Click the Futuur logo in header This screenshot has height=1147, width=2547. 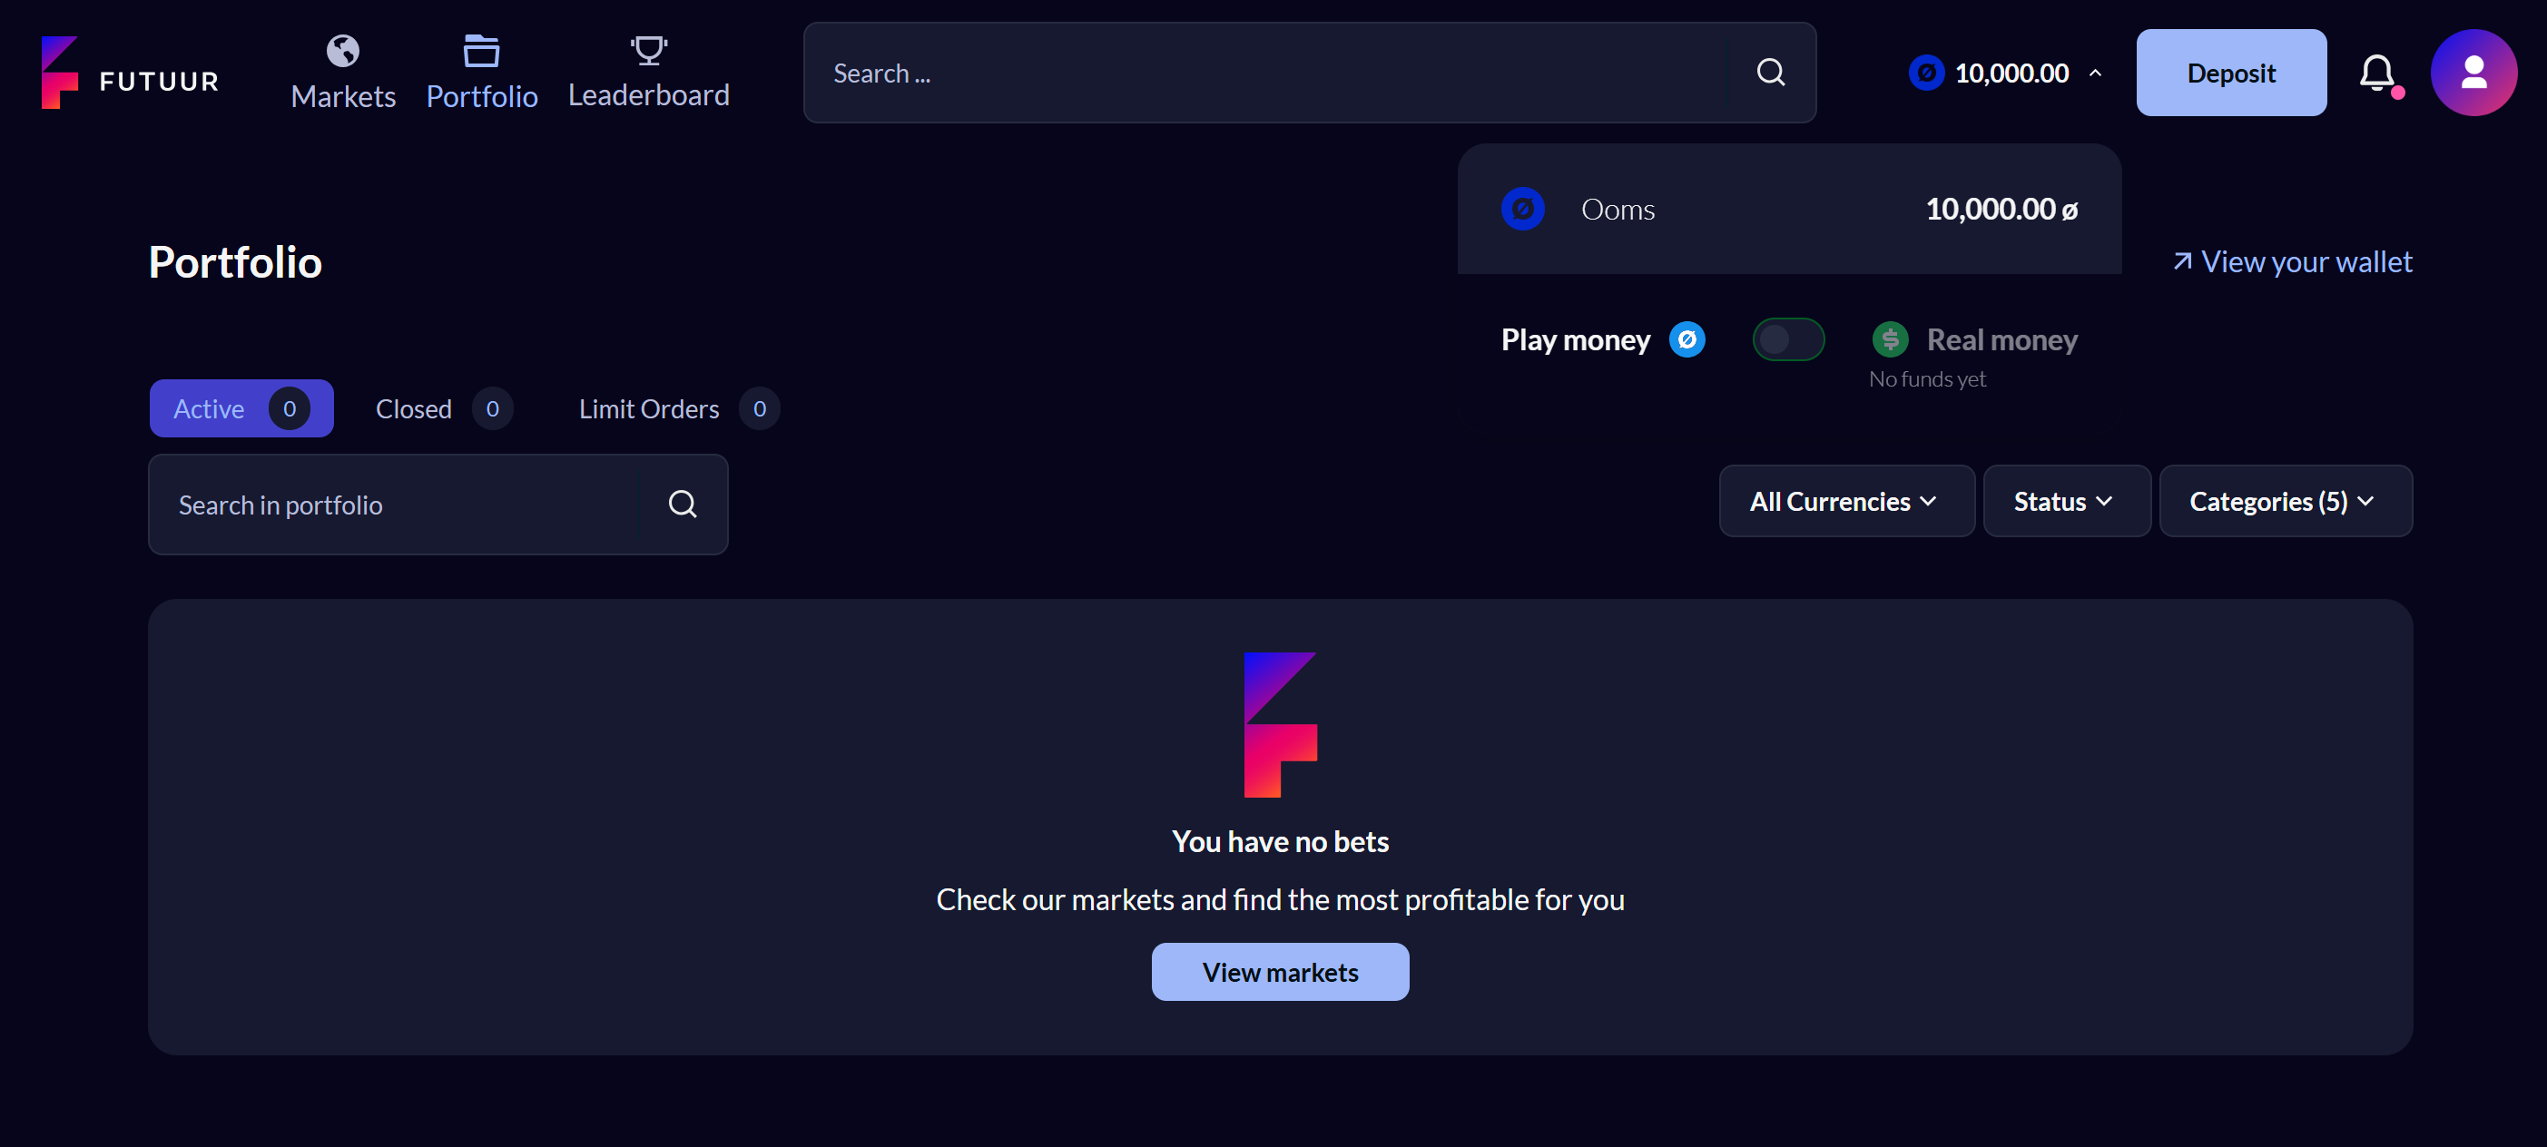click(130, 74)
